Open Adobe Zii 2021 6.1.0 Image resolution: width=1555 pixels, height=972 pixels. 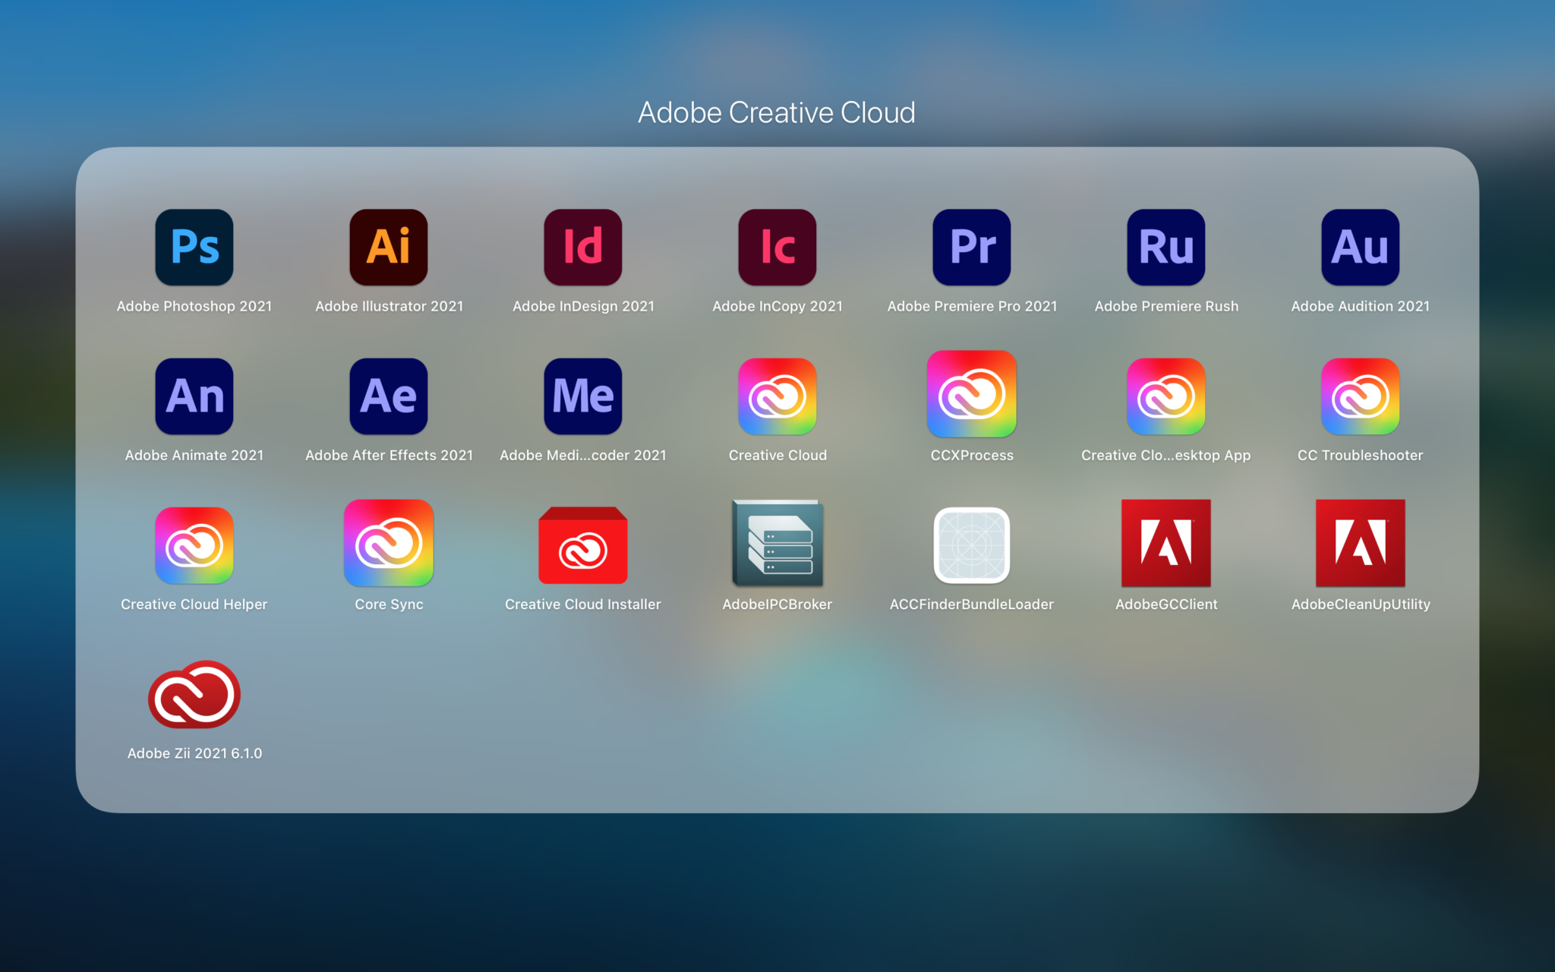[x=194, y=694]
